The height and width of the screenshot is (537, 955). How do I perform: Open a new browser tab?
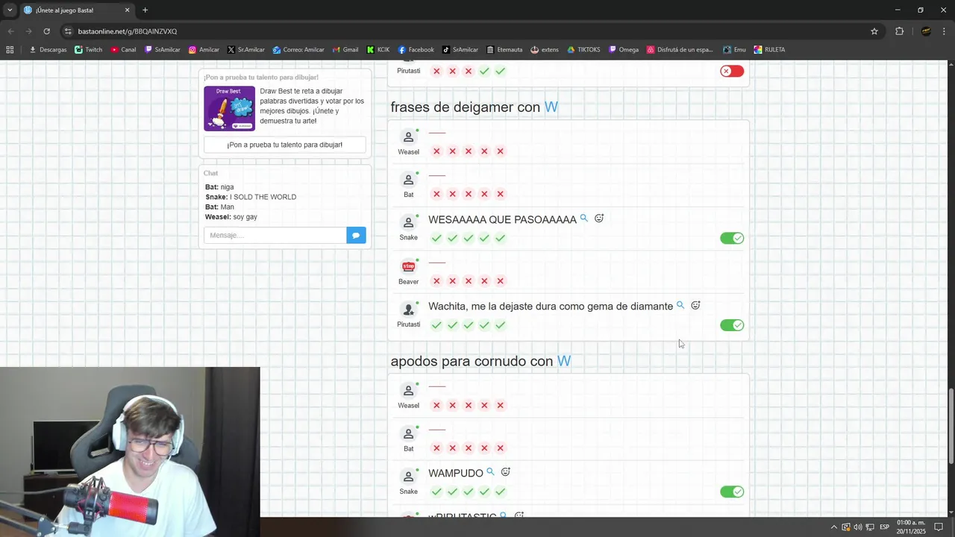[x=145, y=10]
